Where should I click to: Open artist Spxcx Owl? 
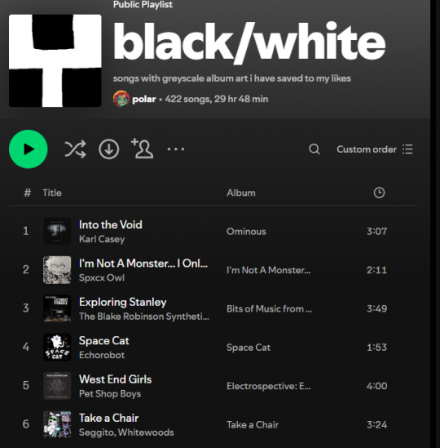[x=102, y=277]
